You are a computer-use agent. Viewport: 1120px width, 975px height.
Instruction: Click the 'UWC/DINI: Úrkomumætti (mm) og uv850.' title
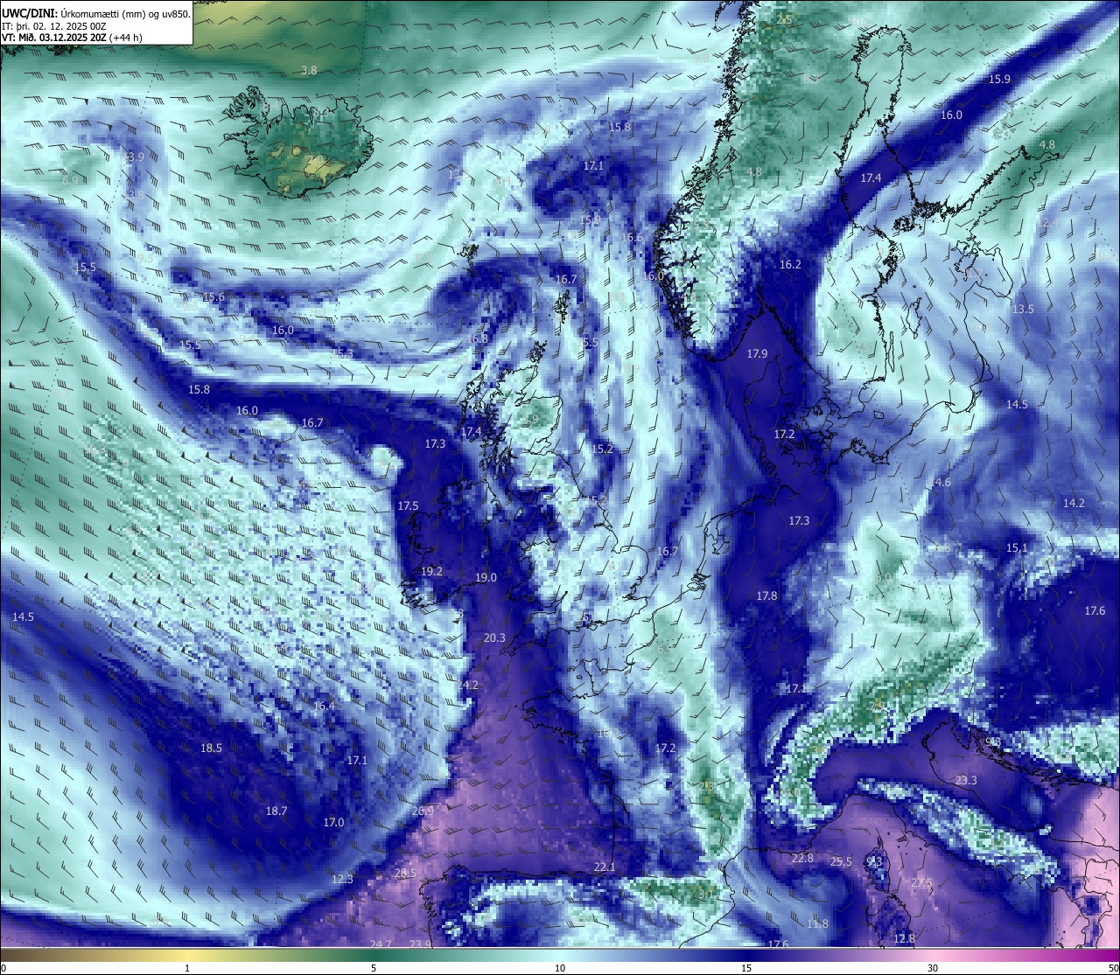[x=95, y=14]
